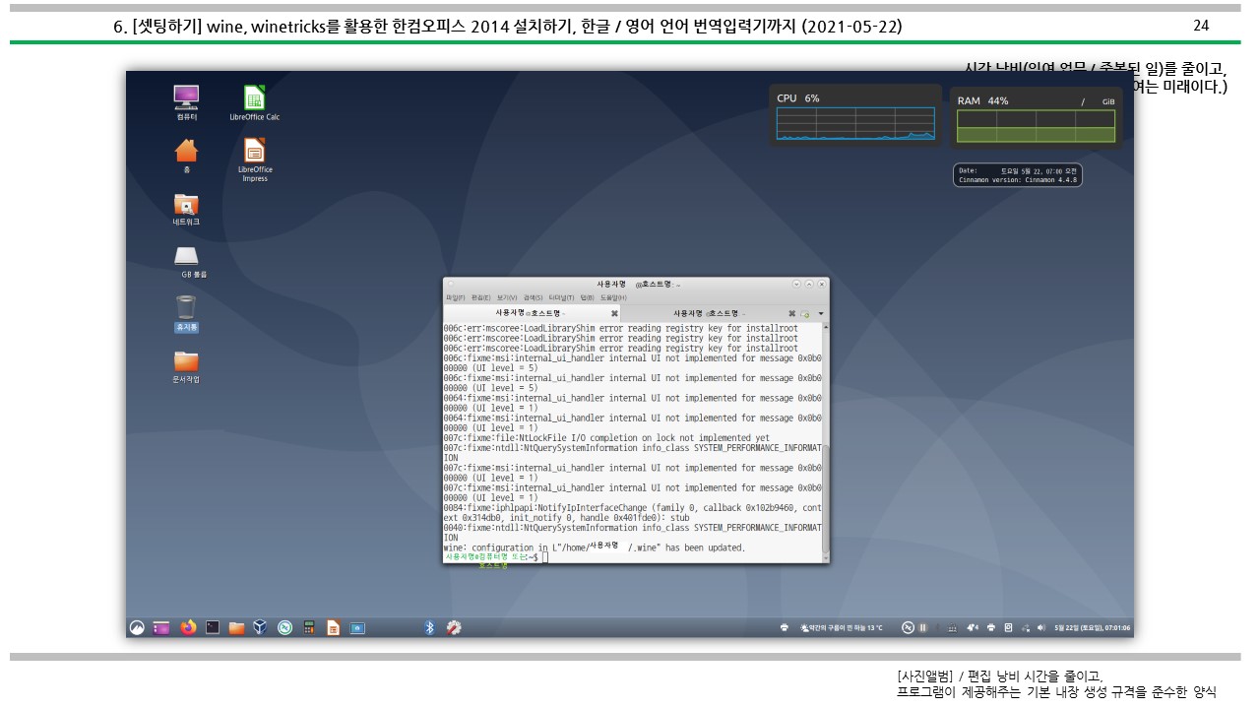Open the terminal tab list dropdown arrow

tap(821, 313)
